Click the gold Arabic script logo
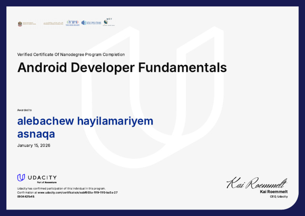The width and height of the screenshot is (305, 216). (53, 23)
